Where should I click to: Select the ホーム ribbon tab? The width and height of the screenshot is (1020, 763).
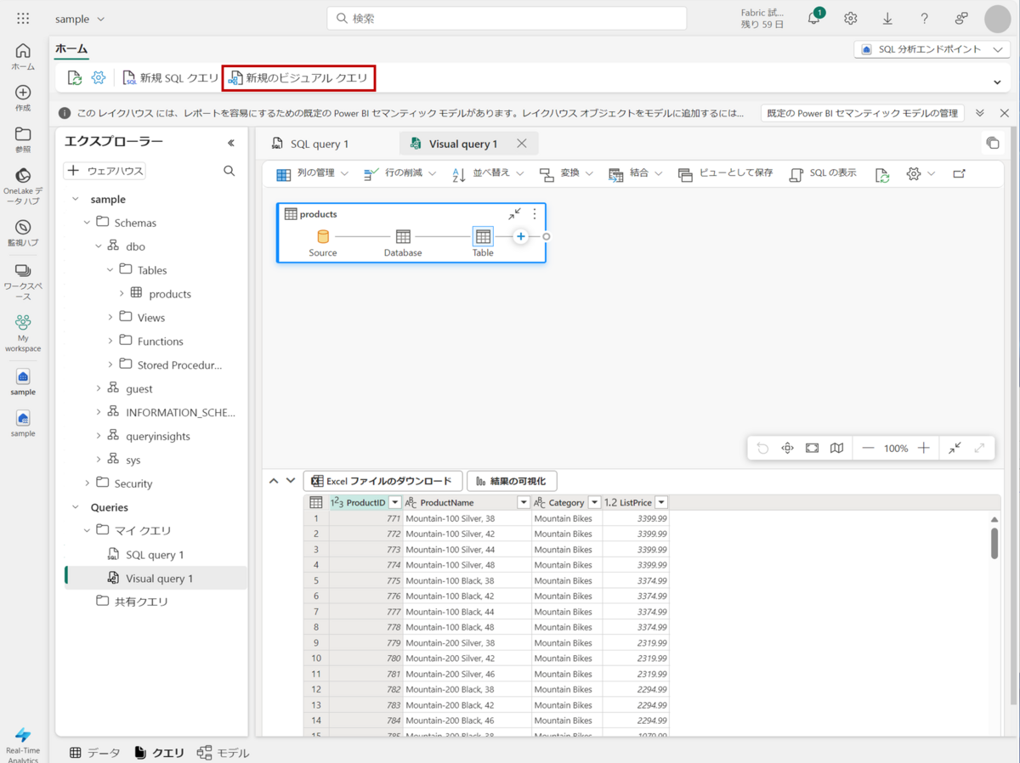[71, 48]
